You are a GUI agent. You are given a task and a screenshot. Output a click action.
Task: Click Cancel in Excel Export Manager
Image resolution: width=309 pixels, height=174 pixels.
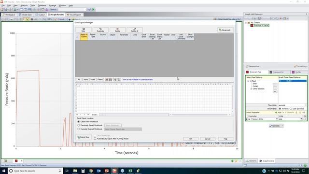point(208,139)
